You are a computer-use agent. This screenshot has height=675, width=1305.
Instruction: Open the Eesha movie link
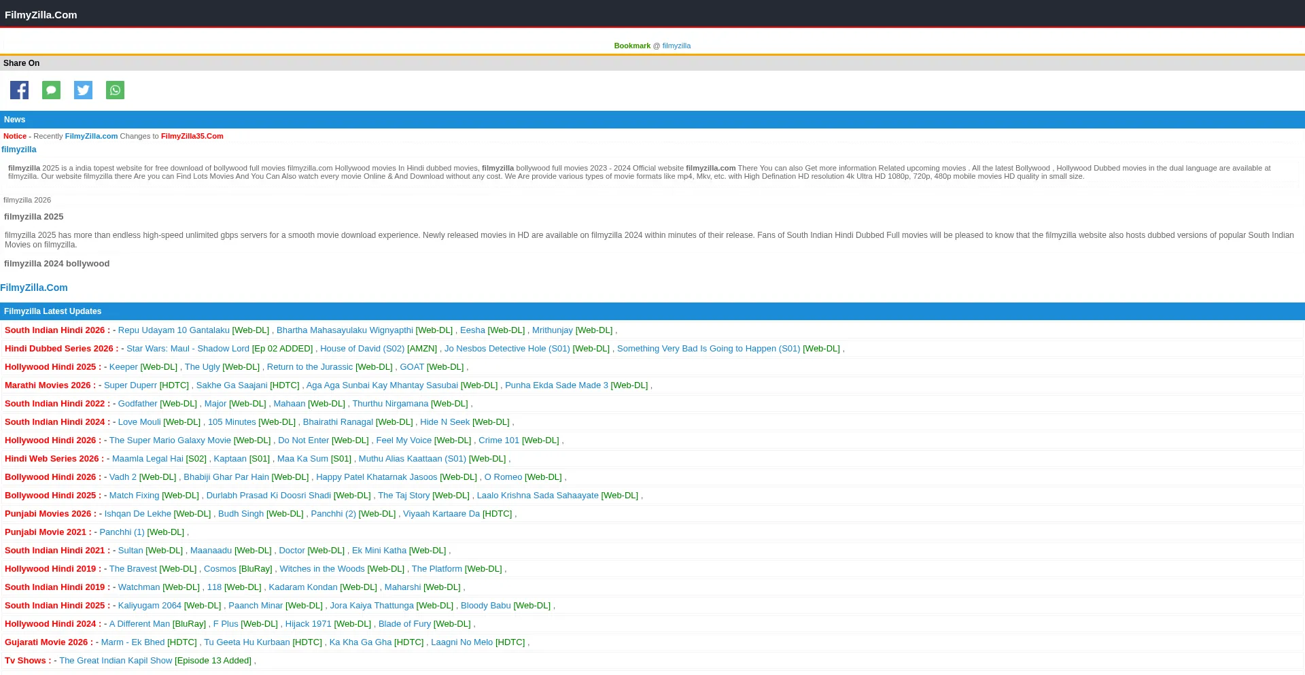(x=472, y=330)
